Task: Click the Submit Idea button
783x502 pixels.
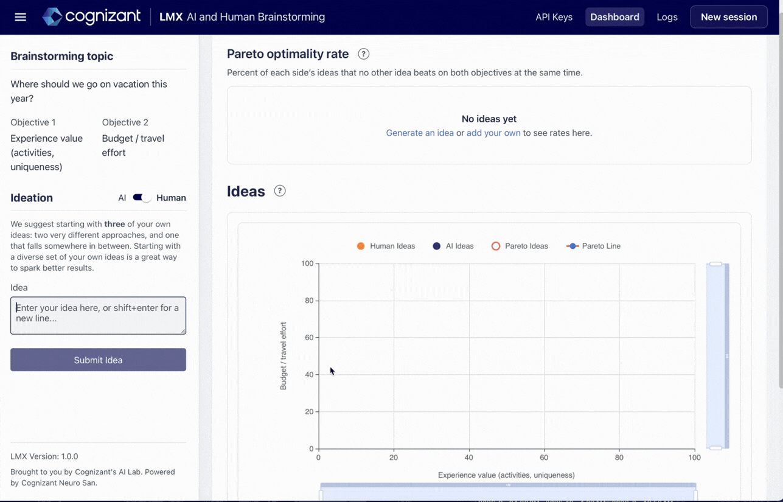Action: click(x=98, y=360)
